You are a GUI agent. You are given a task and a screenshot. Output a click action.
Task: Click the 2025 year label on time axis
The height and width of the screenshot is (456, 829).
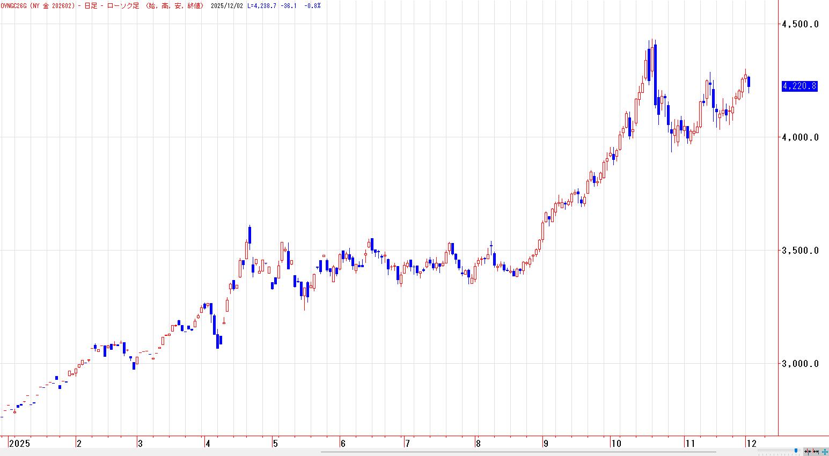point(19,444)
